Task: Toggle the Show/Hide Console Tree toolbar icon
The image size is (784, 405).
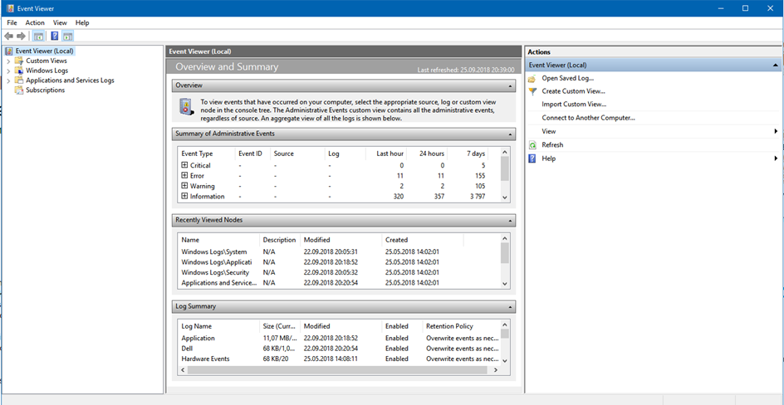Action: click(38, 37)
